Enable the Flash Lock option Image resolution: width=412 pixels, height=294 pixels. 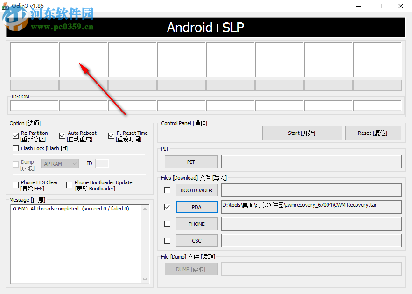(x=15, y=148)
